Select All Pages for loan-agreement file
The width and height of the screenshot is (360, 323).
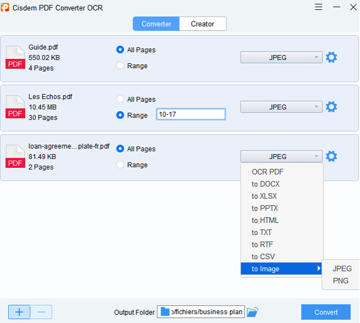click(x=120, y=149)
